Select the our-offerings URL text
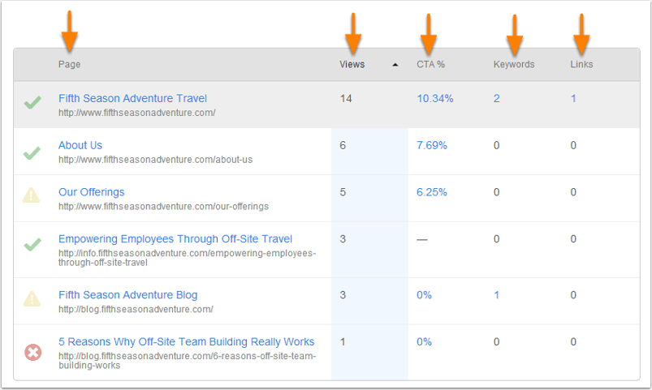 coord(163,207)
